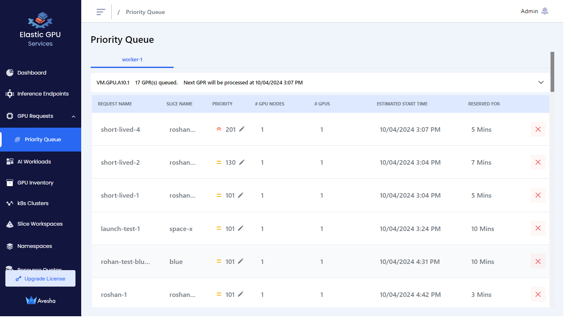Open the notifications bell icon
567x322 pixels.
coord(545,11)
